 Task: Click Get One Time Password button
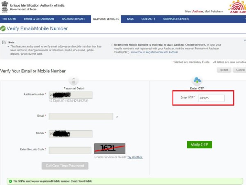pos(65,166)
